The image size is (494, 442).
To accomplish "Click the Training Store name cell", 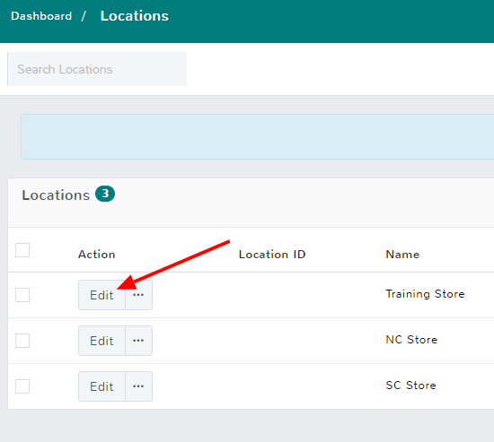I will point(425,294).
